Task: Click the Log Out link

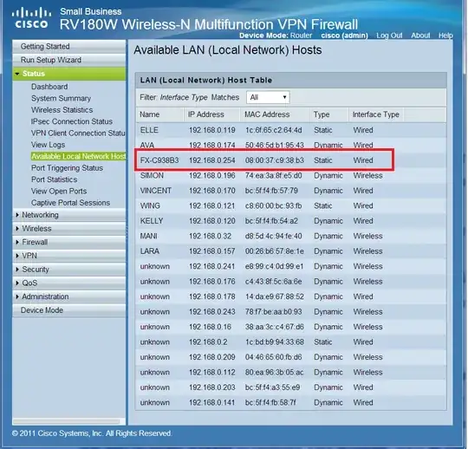Action: pyautogui.click(x=389, y=36)
